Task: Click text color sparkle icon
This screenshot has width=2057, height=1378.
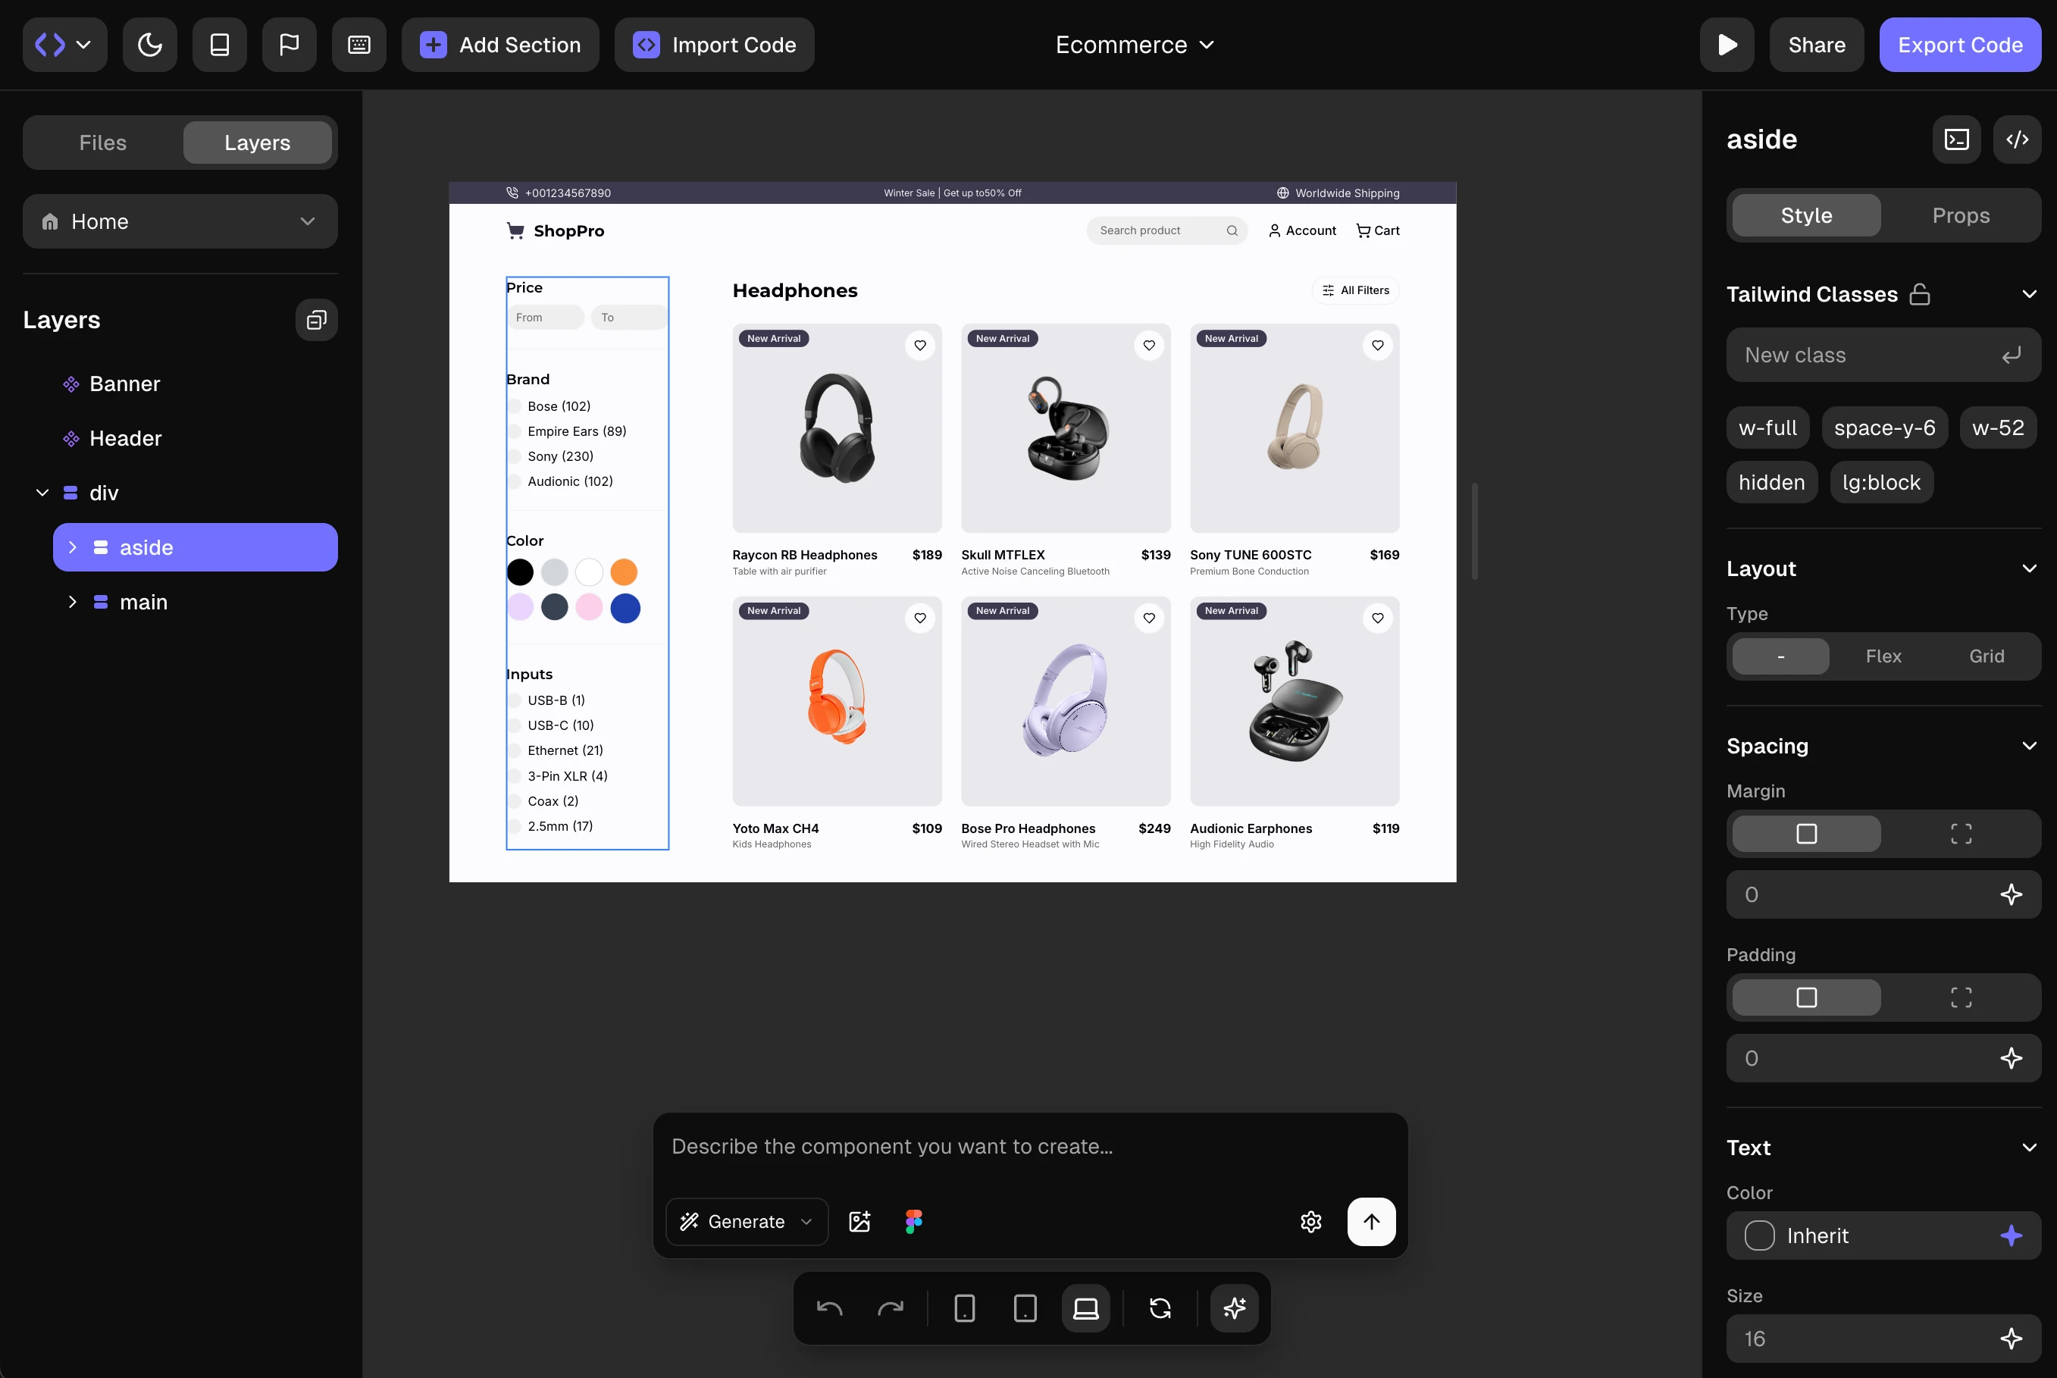Action: point(2012,1236)
